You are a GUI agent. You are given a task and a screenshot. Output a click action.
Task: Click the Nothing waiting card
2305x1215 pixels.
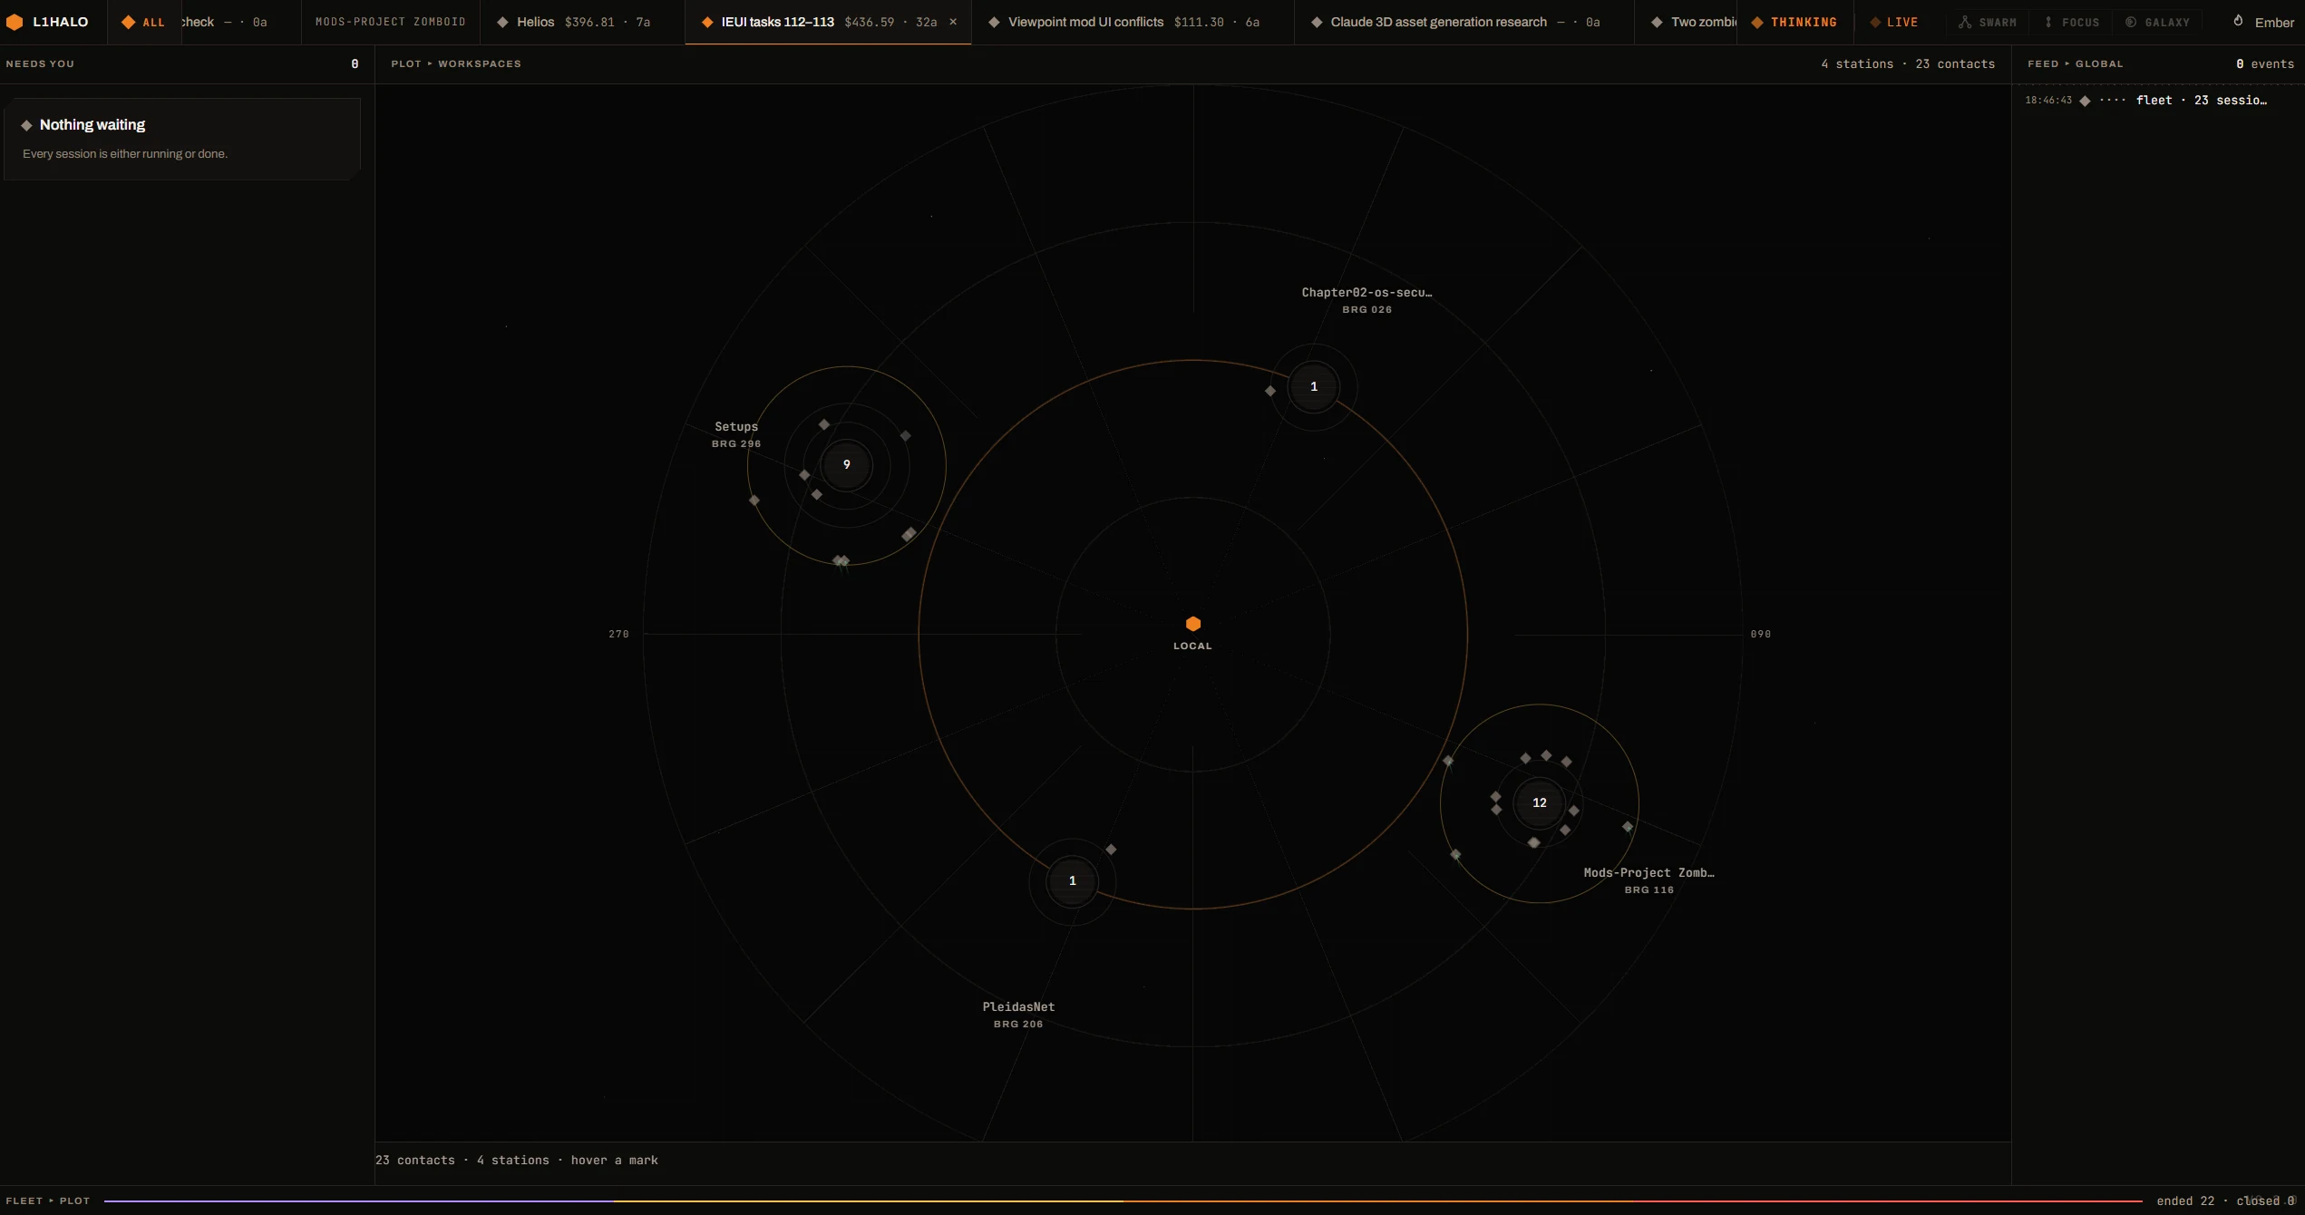pyautogui.click(x=182, y=139)
